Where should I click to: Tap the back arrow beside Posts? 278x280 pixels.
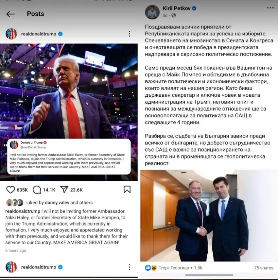pos(10,14)
